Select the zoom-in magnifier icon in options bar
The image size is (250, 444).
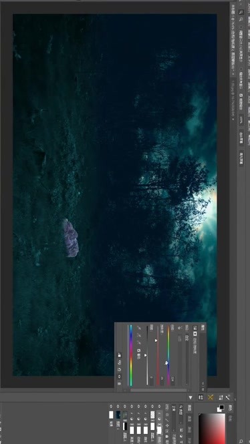241,12
